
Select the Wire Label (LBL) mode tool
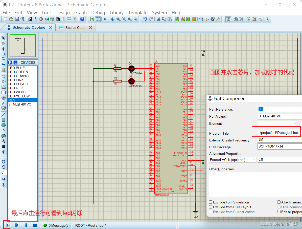(3, 54)
